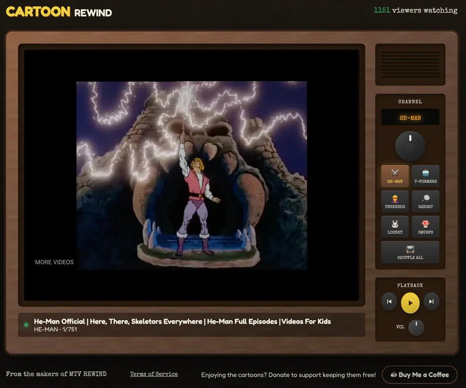
Task: Select the UNDERDOG channel button
Action: pyautogui.click(x=395, y=201)
